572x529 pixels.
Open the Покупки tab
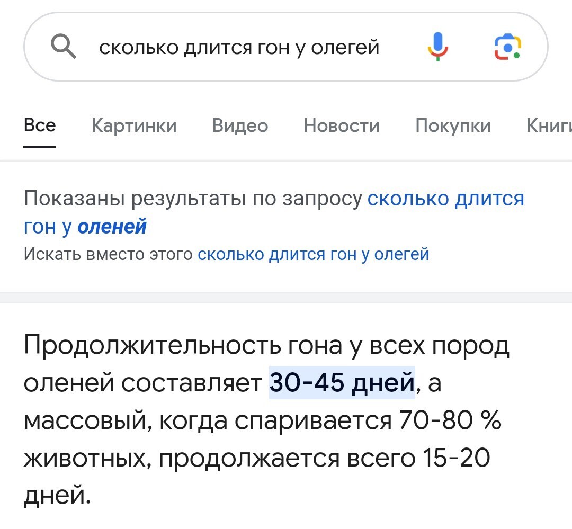point(453,126)
